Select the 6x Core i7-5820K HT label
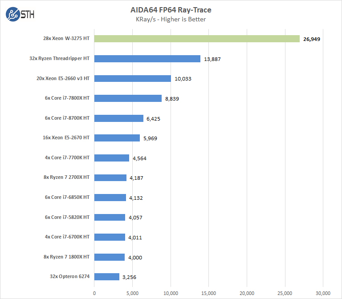The image size is (342, 299). [67, 218]
